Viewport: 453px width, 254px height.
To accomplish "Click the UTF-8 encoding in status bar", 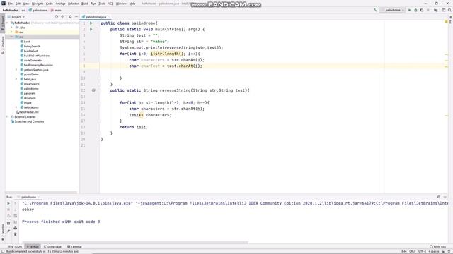I will click(x=422, y=251).
